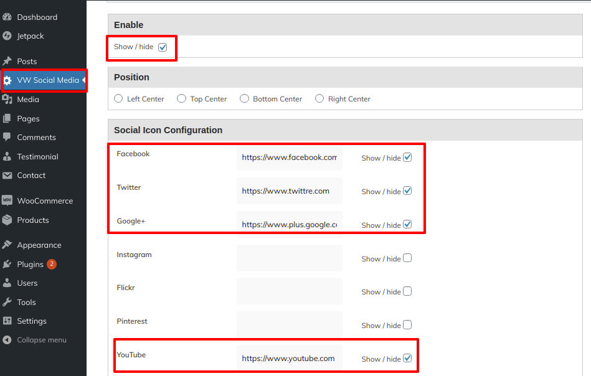
Task: Click the Appearance paintbrush icon
Action: pyautogui.click(x=7, y=245)
